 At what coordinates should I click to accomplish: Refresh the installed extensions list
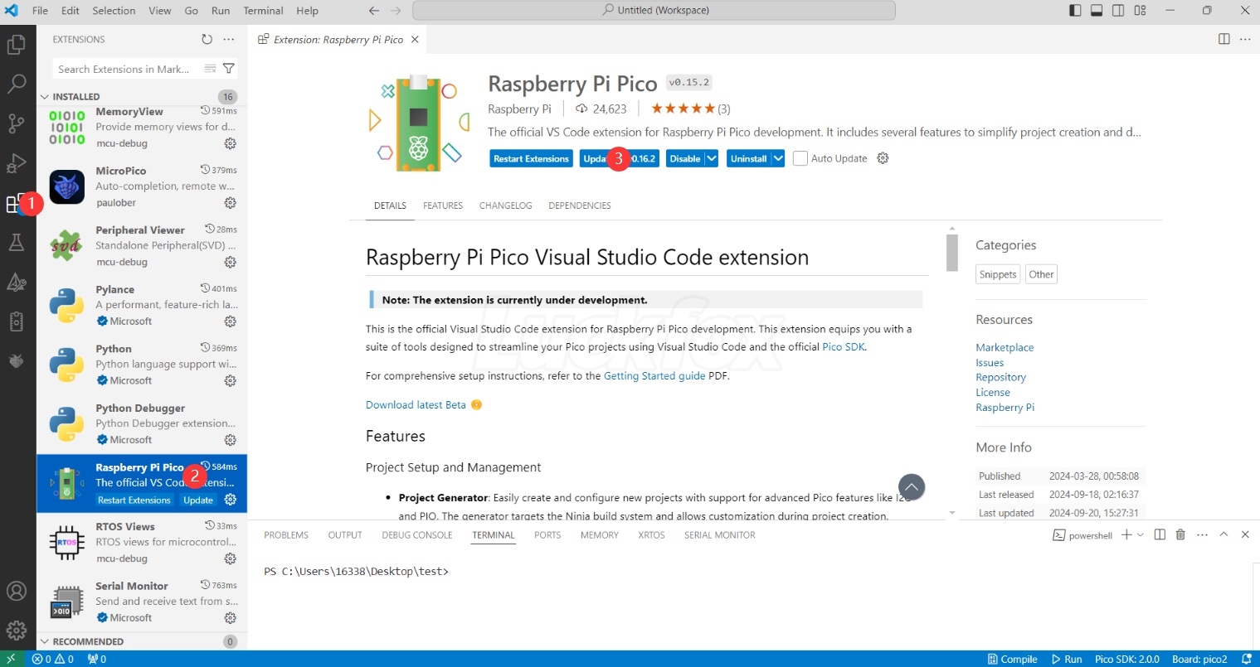point(206,38)
